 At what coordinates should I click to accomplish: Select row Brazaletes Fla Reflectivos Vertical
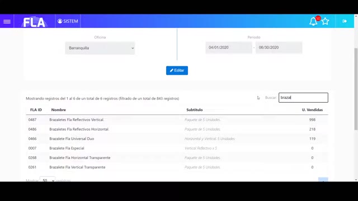click(177, 119)
